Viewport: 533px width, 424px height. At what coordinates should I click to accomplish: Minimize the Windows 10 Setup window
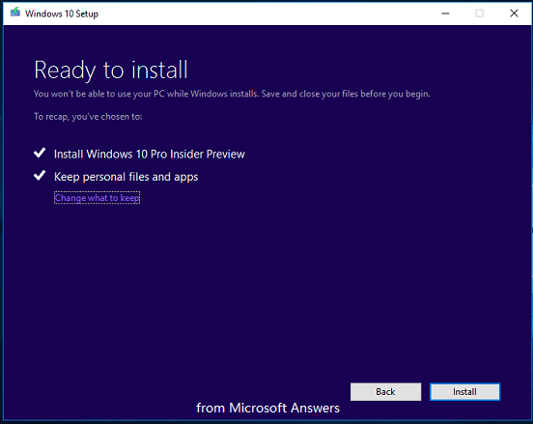coord(445,14)
